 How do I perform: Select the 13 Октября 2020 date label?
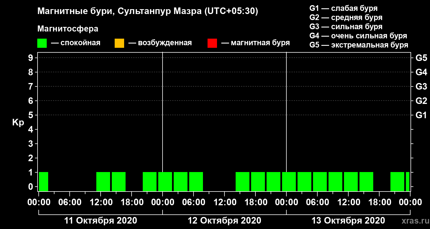(x=348, y=221)
